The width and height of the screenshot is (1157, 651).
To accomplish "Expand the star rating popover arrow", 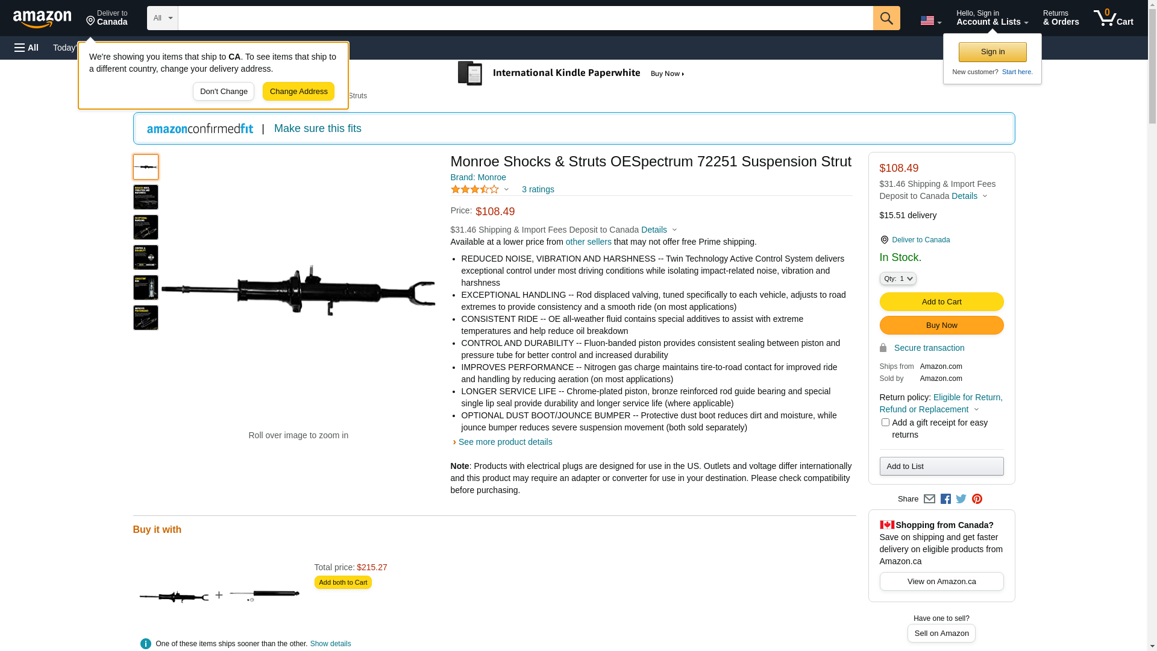I will (x=506, y=190).
